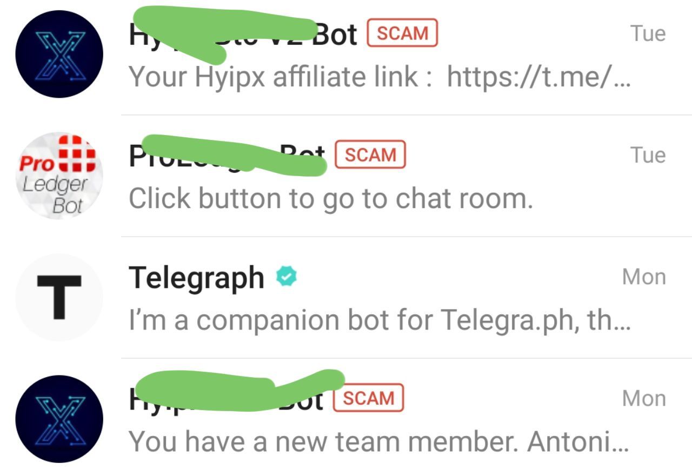Open the Telegraph chat title
Screen dimensions: 692x470
pyautogui.click(x=197, y=278)
